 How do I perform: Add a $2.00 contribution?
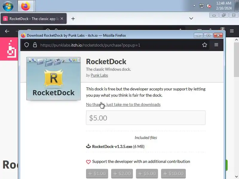click(x=122, y=174)
